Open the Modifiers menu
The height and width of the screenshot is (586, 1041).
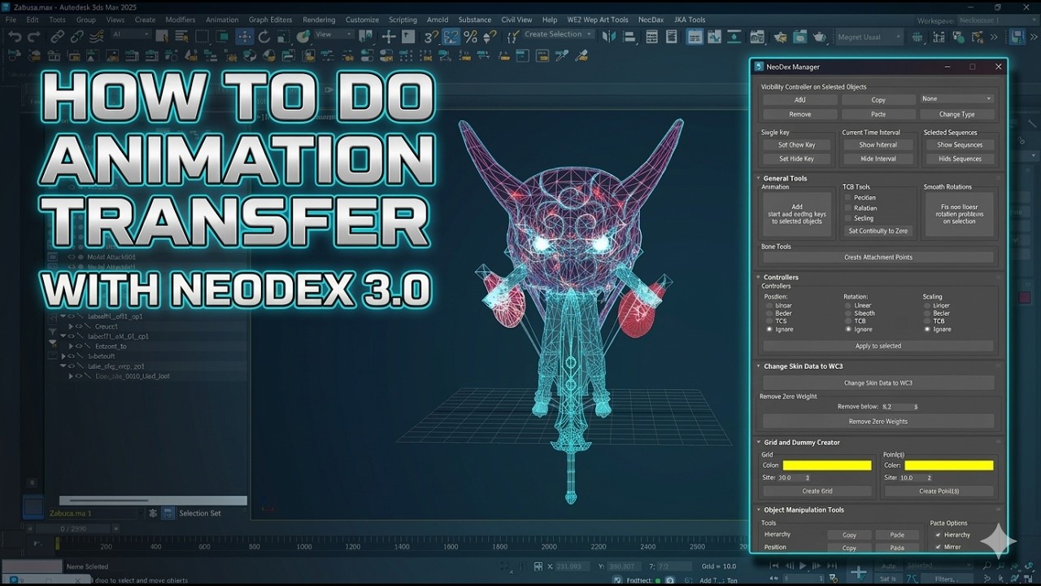point(181,20)
